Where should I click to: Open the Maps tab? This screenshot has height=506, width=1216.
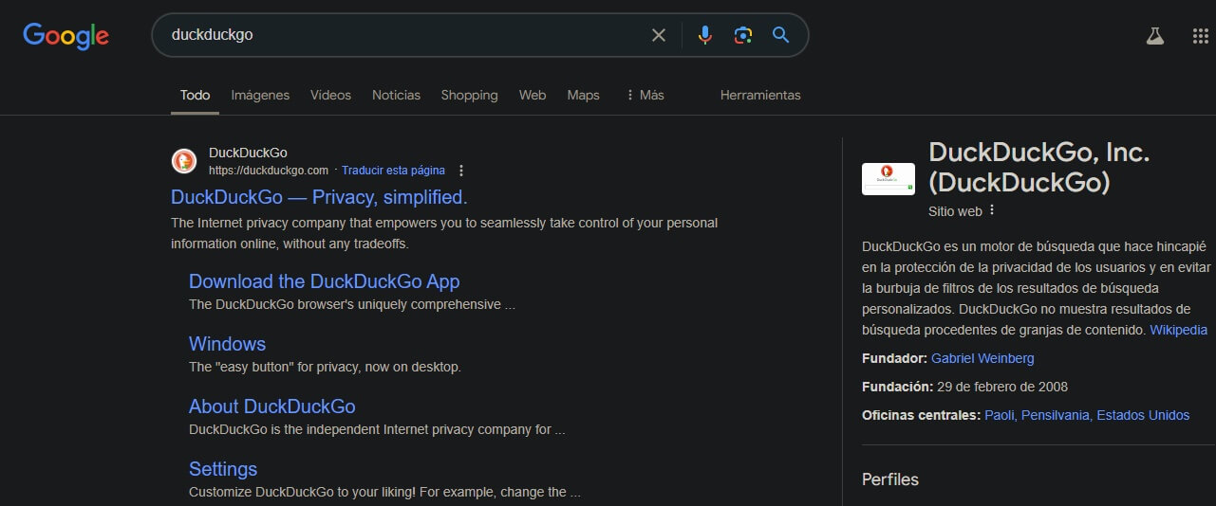[x=583, y=95]
